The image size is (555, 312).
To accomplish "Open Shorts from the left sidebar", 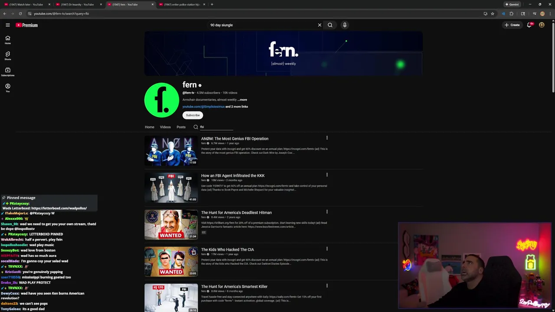I will click(x=7, y=56).
